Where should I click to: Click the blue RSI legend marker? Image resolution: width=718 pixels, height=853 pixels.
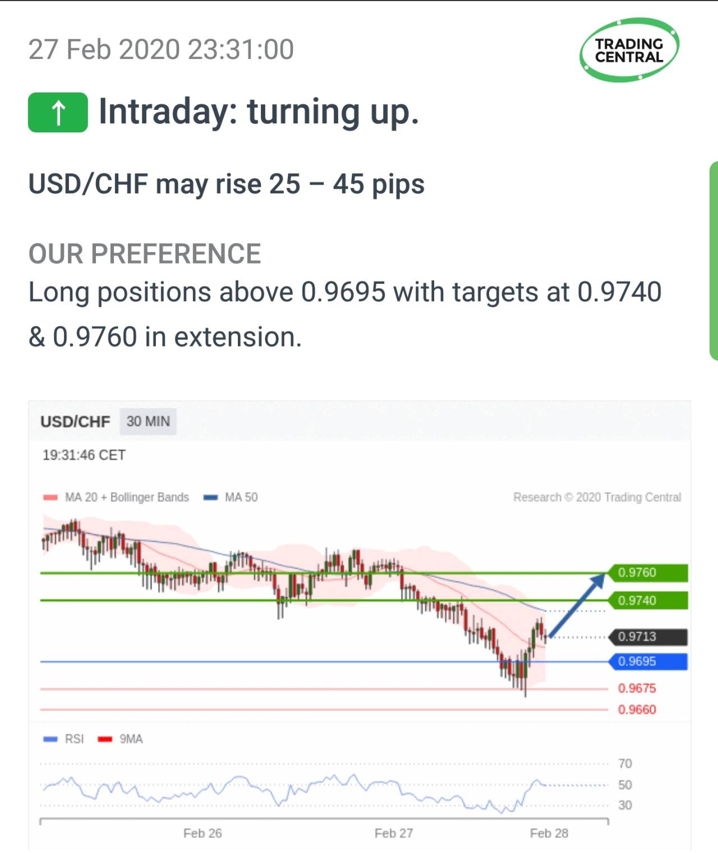coord(50,739)
